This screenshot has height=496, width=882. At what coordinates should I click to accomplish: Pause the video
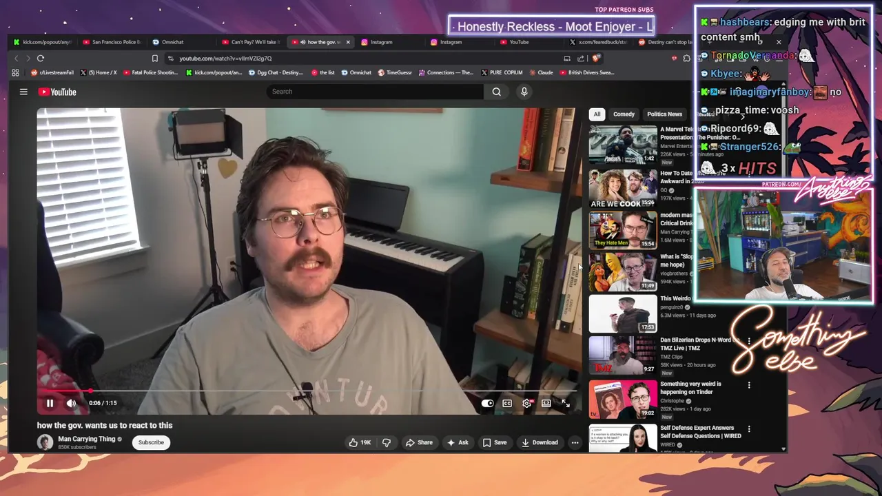[x=50, y=403]
